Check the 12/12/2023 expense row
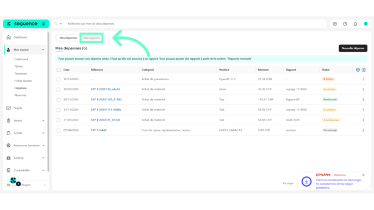374x210 pixels. click(59, 79)
